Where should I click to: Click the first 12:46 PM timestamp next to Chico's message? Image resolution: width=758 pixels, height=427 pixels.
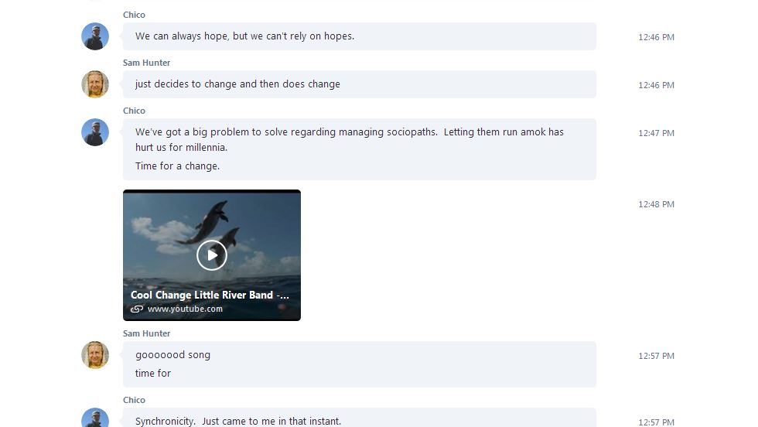pyautogui.click(x=656, y=37)
